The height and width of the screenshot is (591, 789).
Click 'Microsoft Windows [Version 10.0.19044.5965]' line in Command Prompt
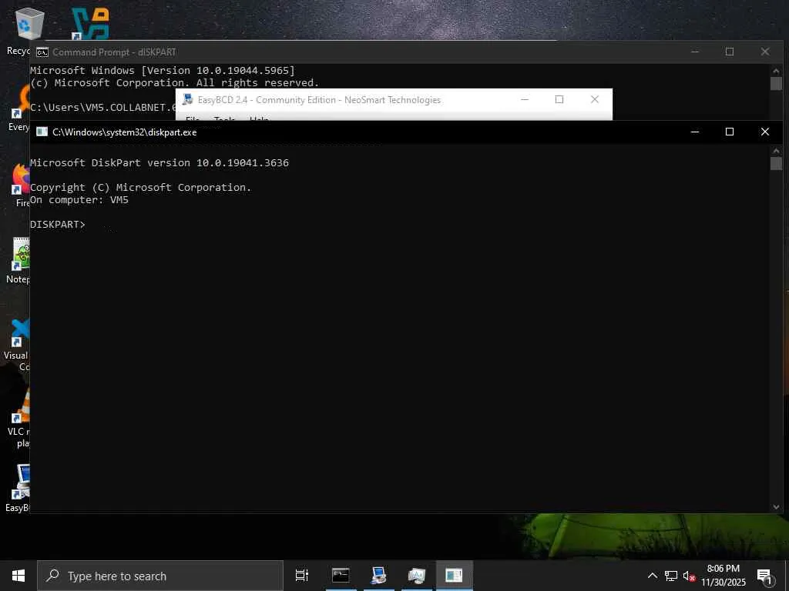(x=163, y=70)
